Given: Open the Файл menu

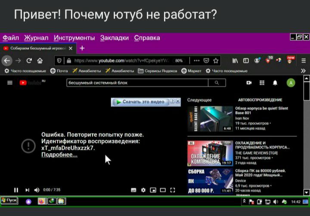Looking at the screenshot, I should (x=11, y=38).
